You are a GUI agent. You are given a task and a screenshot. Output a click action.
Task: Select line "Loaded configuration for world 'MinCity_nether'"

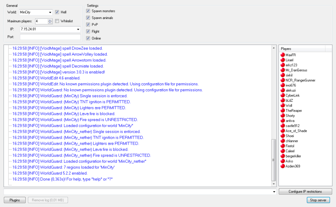(x=79, y=161)
